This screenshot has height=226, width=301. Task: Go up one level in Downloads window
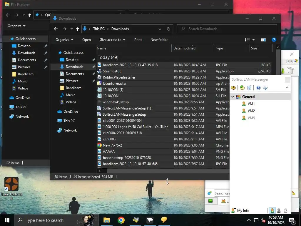pos(77,29)
